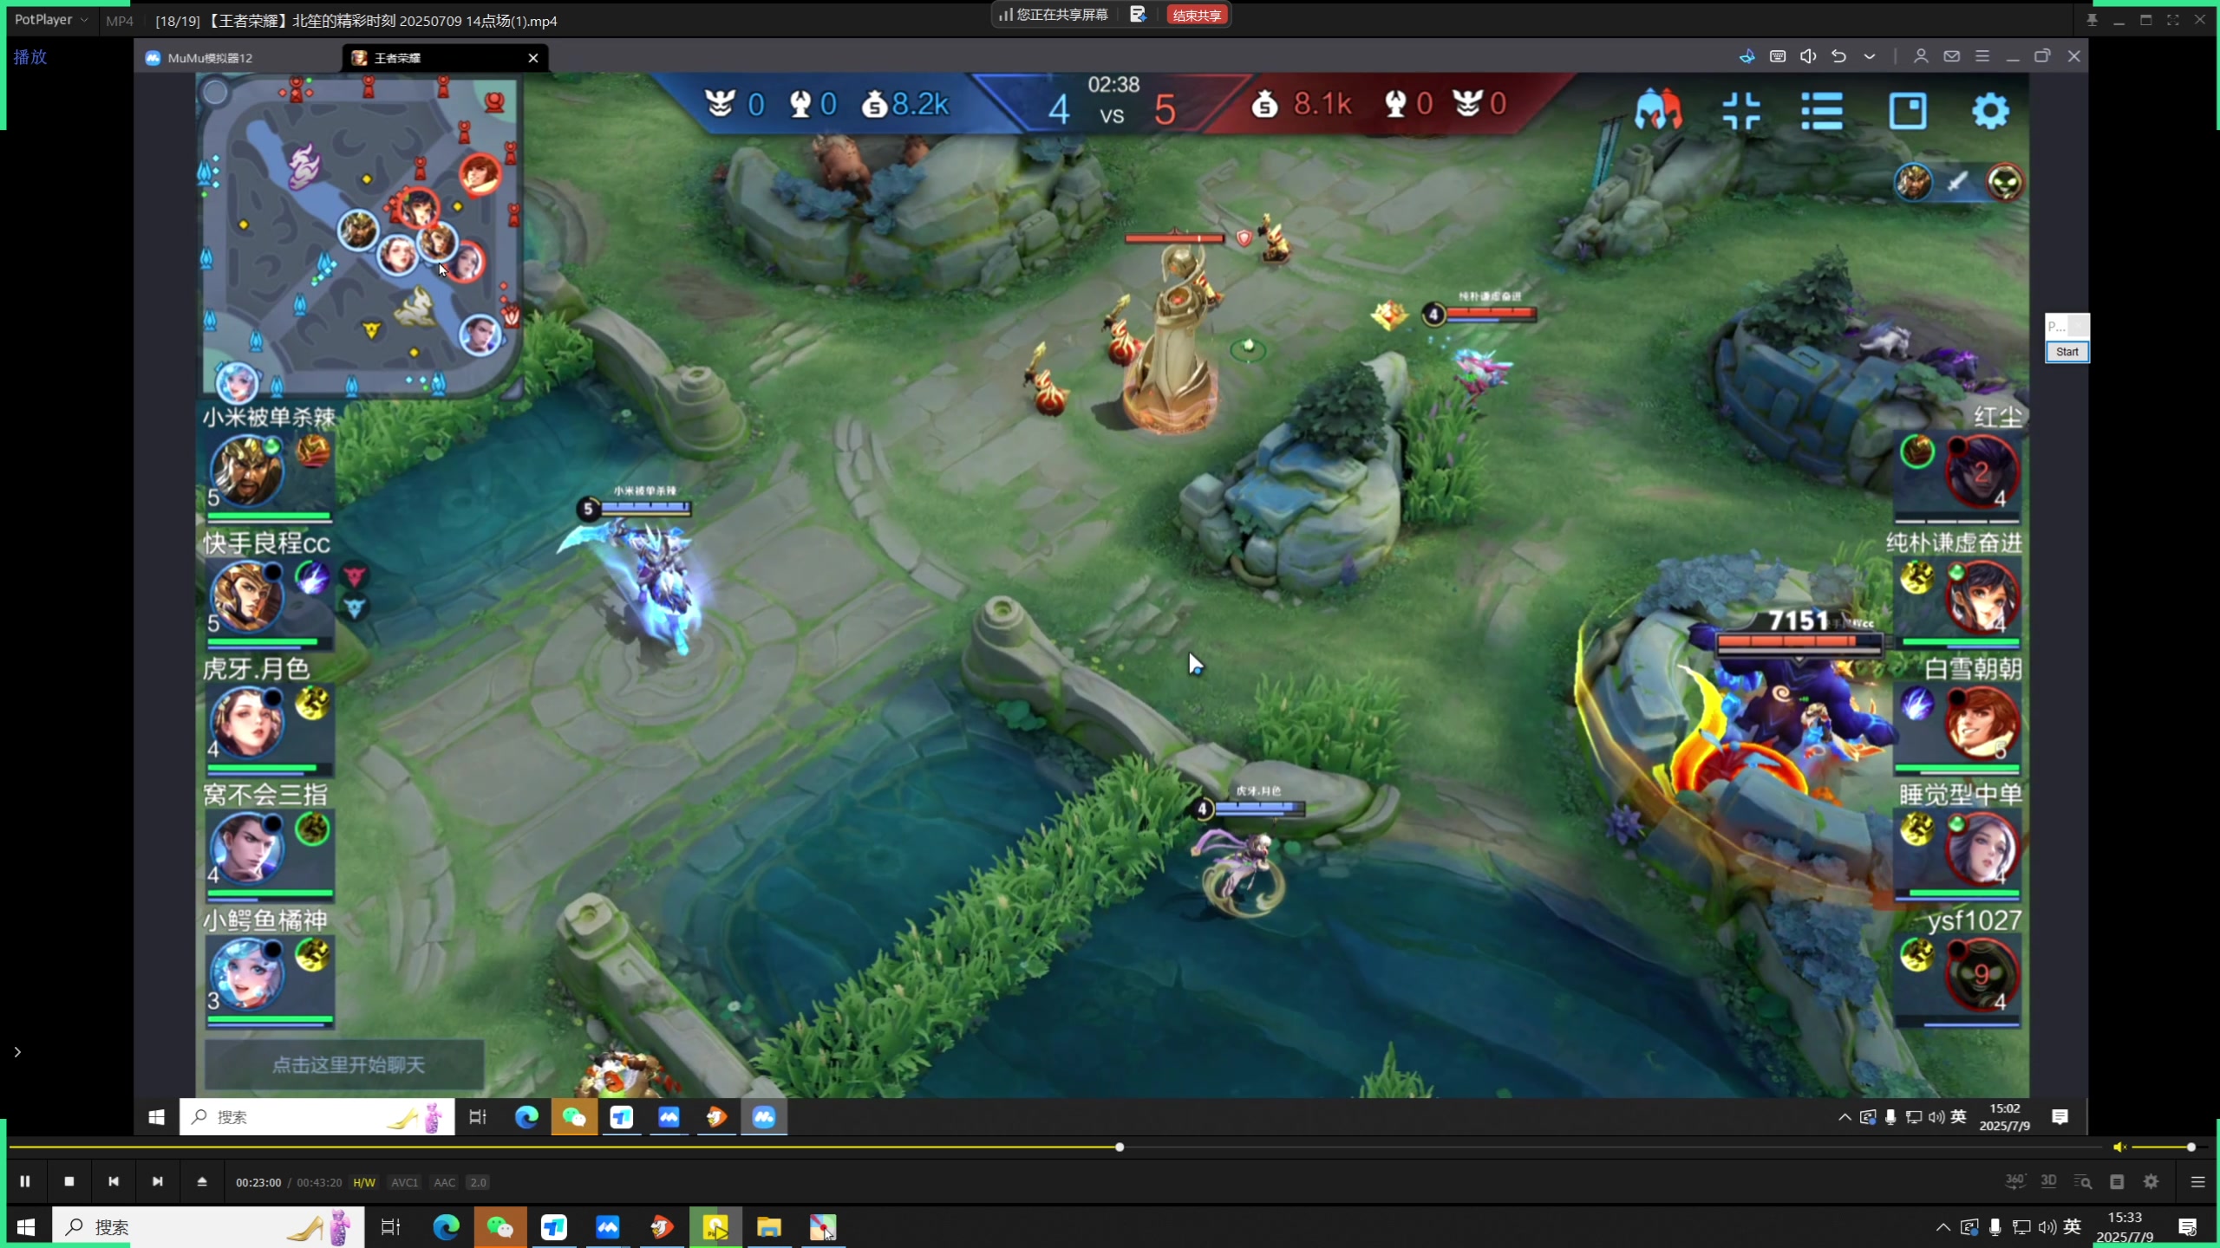Open PotPlayer's playlist panel icon
Screen dimensions: 2220x1248
(x=2117, y=1181)
